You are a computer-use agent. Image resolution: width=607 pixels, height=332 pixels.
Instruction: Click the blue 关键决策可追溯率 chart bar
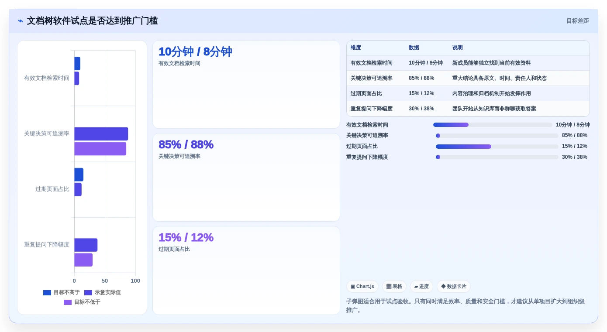coord(101,134)
